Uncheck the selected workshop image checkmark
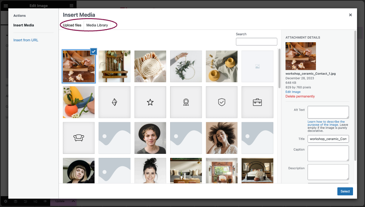Viewport: 365px width, 207px height. pos(93,51)
